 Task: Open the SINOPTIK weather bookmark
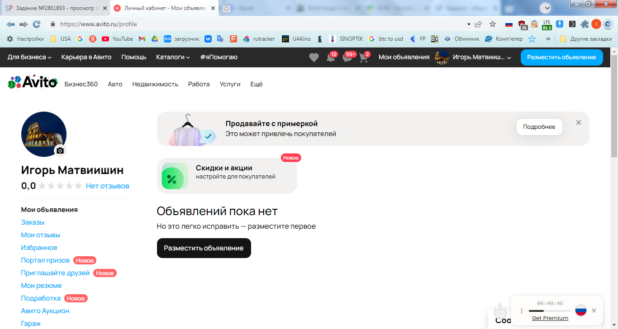pyautogui.click(x=346, y=39)
